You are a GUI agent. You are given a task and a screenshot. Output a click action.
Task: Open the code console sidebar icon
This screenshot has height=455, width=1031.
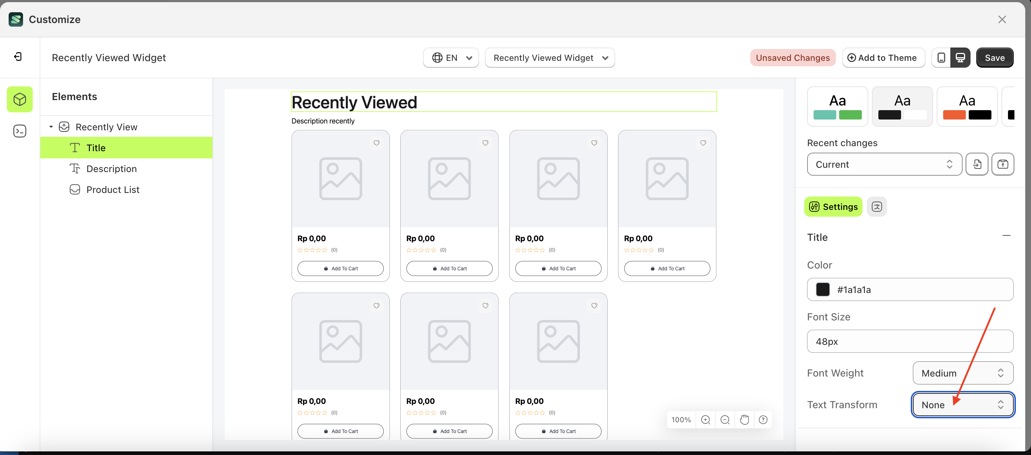pyautogui.click(x=19, y=131)
